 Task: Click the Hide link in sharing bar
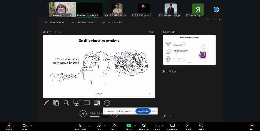click(154, 111)
